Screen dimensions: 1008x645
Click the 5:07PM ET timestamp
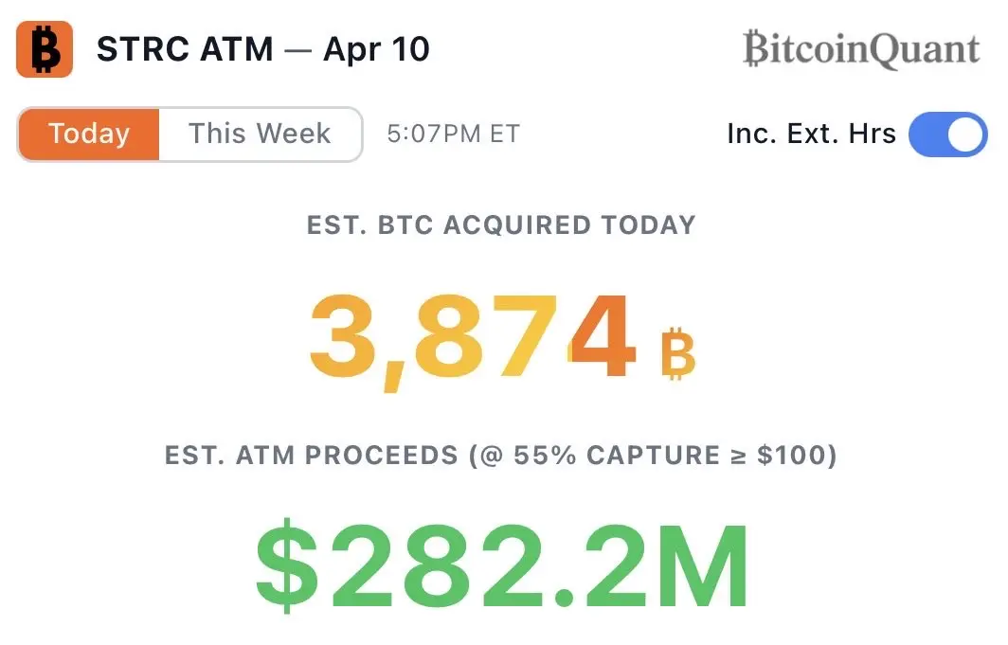(453, 134)
